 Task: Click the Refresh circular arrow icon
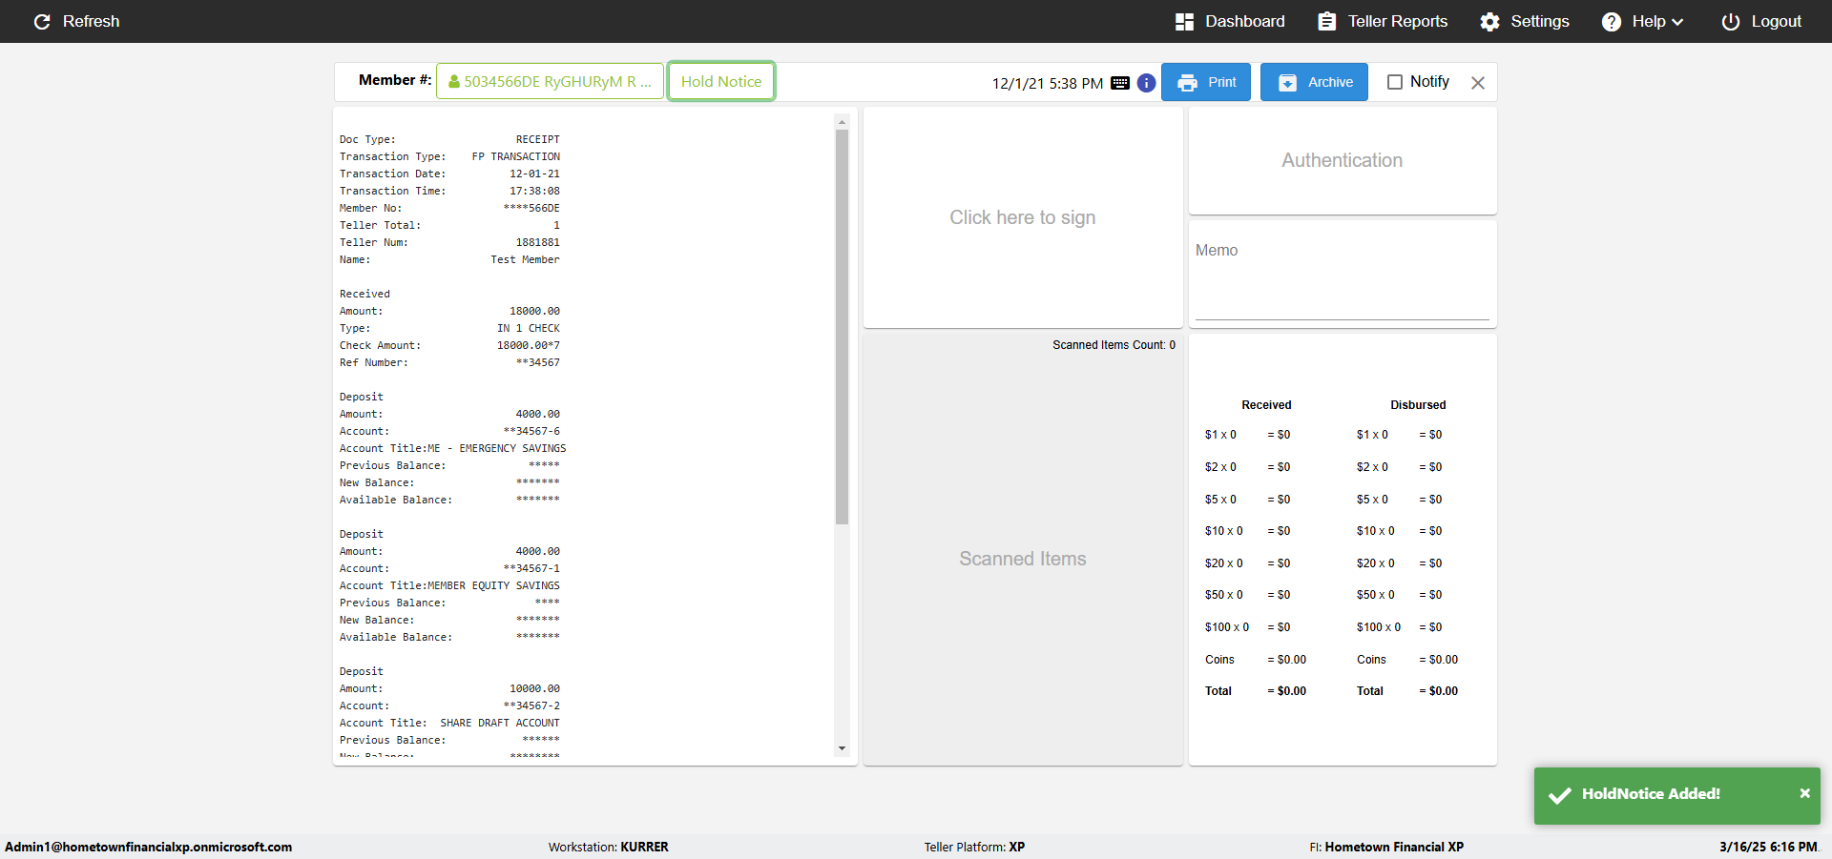[42, 21]
